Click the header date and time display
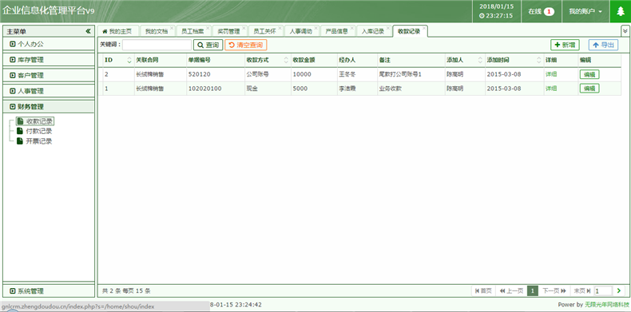Viewport: 631px width, 312px height. point(496,11)
